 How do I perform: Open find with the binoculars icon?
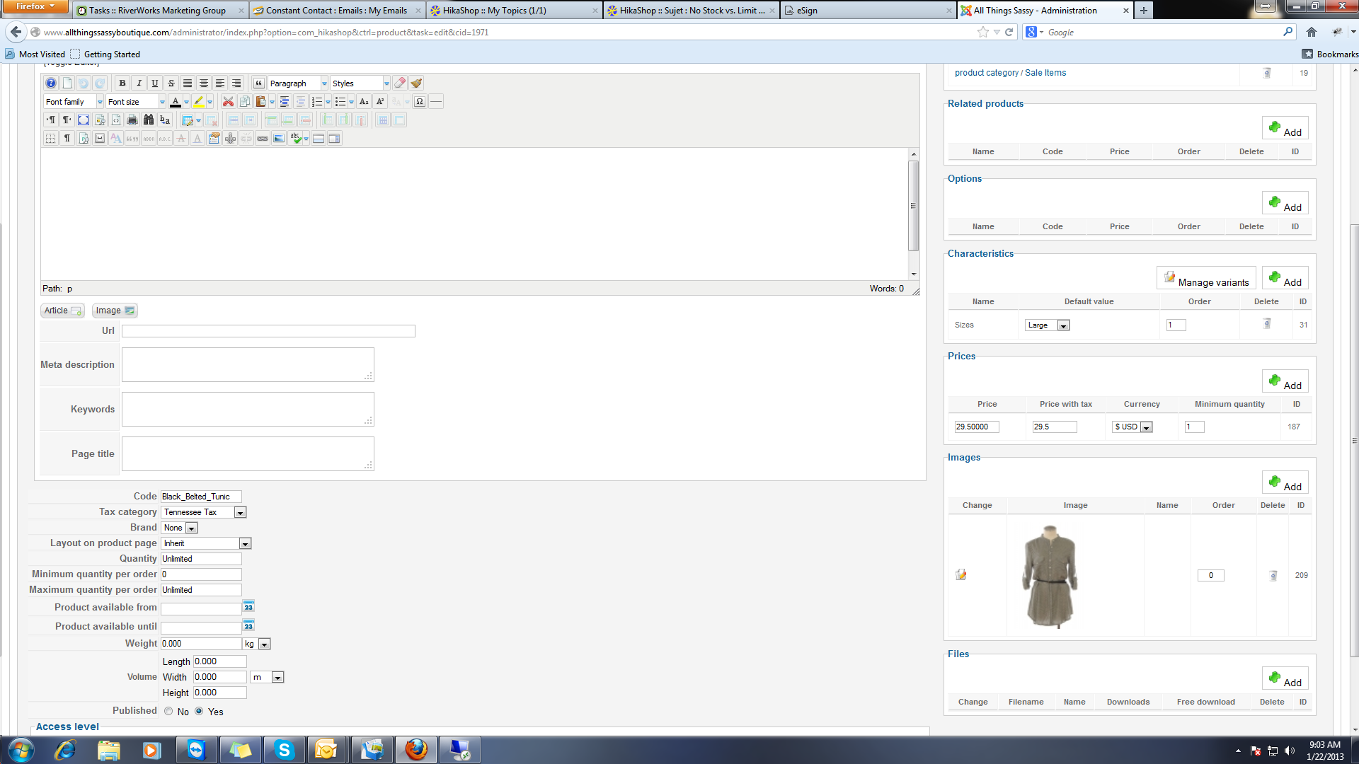click(x=149, y=120)
